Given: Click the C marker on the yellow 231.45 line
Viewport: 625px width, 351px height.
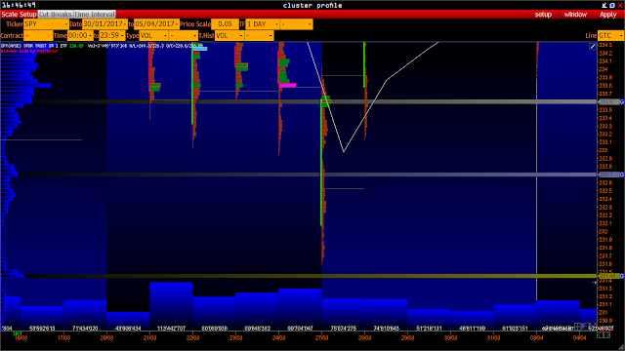Looking at the screenshot, I should (622, 276).
